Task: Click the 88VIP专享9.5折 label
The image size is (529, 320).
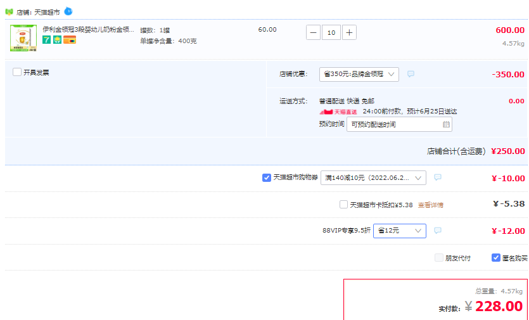Action: tap(346, 231)
